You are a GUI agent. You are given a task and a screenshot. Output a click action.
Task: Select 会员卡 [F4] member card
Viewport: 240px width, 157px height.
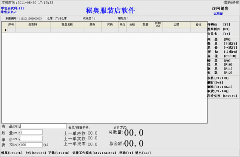[x=219, y=34]
